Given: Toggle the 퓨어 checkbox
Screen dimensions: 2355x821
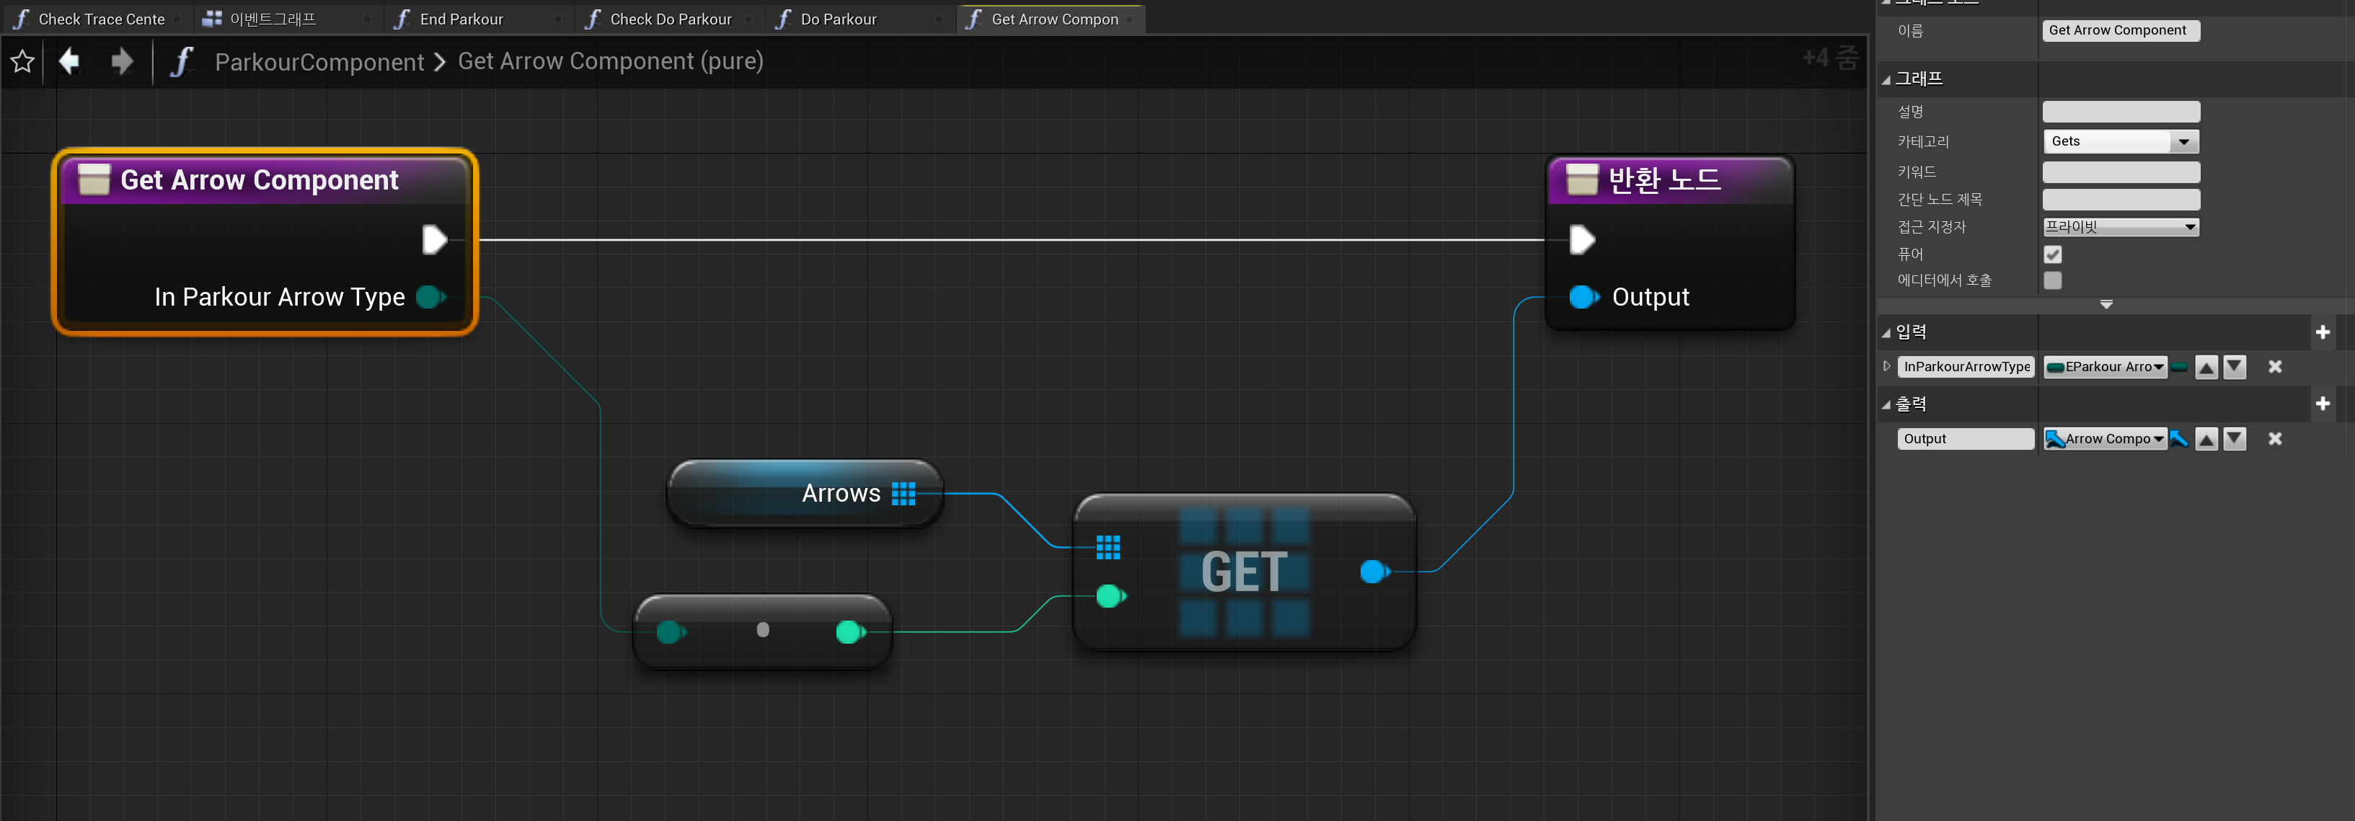Looking at the screenshot, I should click(x=2052, y=254).
